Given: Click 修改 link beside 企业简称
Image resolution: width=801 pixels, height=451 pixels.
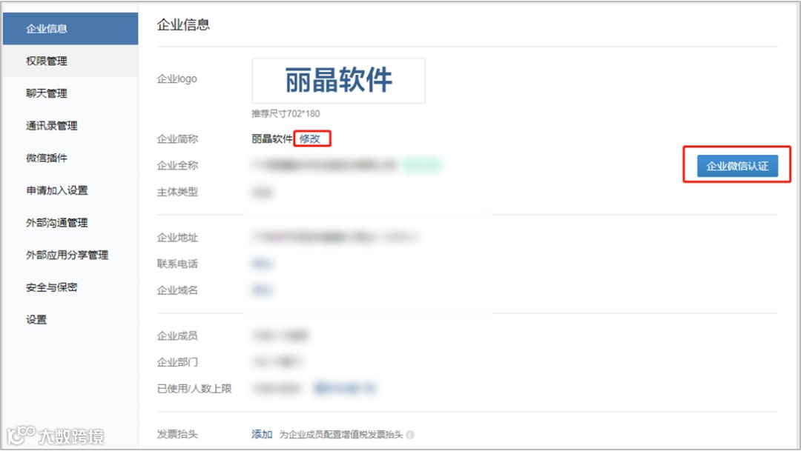Looking at the screenshot, I should point(309,138).
